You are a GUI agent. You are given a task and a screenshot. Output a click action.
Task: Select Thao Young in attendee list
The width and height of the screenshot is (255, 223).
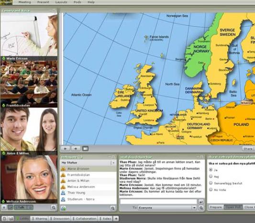point(89,193)
